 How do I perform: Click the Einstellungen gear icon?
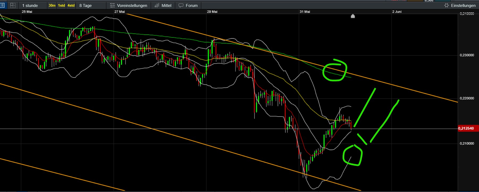coord(447,5)
